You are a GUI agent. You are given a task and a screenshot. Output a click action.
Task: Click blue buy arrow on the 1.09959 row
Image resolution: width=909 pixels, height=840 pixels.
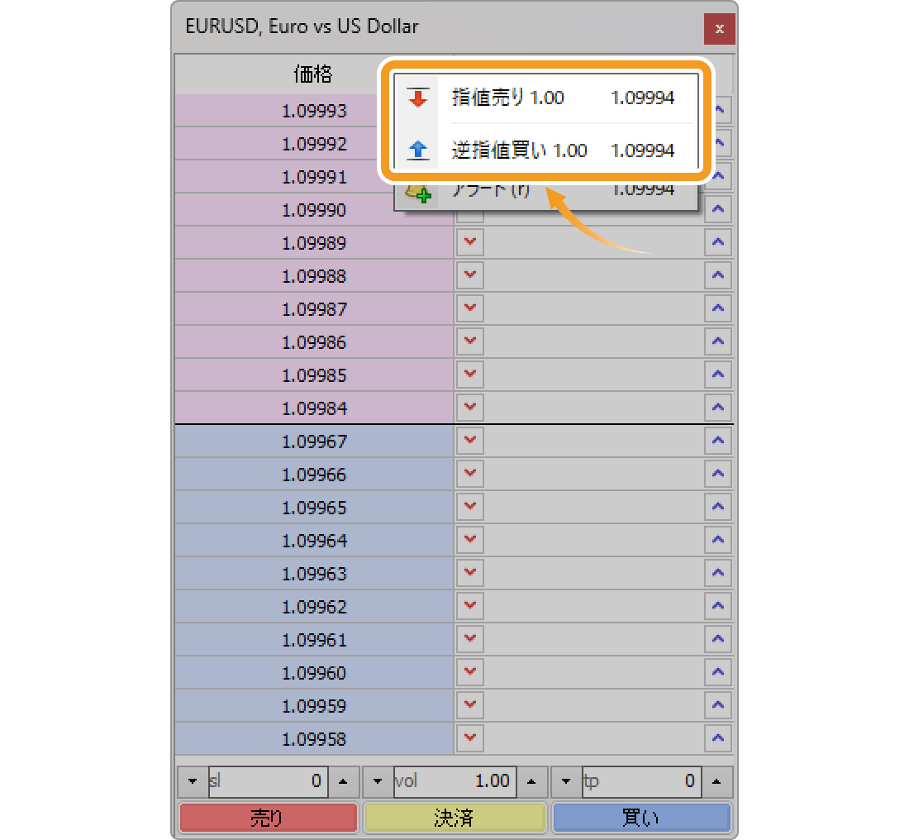717,705
